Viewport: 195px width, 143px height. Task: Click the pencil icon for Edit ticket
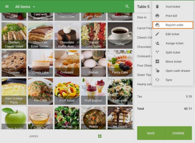[x=157, y=34]
